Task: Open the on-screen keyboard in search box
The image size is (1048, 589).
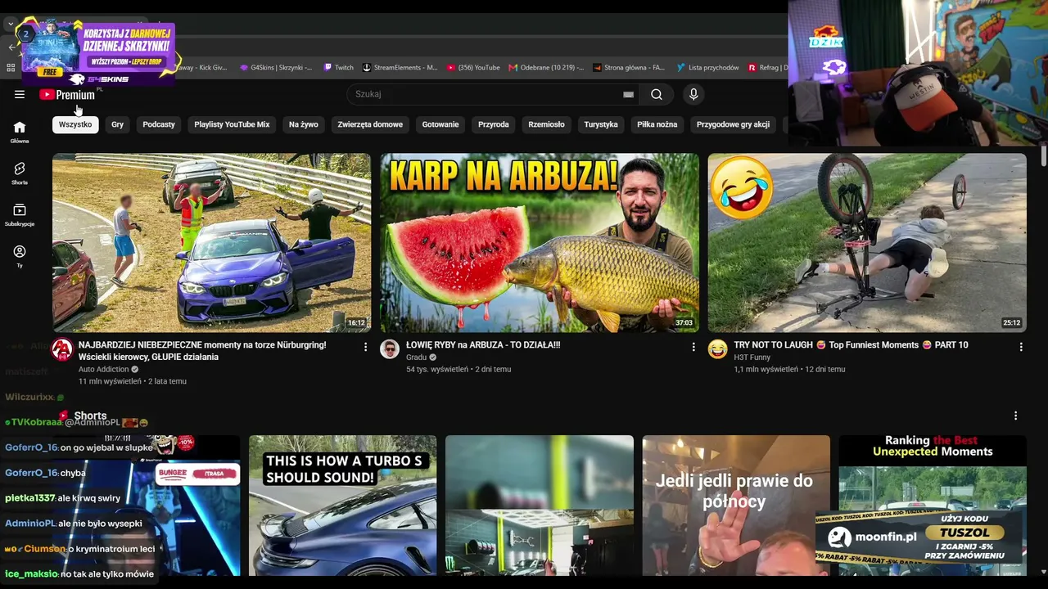Action: 628,94
